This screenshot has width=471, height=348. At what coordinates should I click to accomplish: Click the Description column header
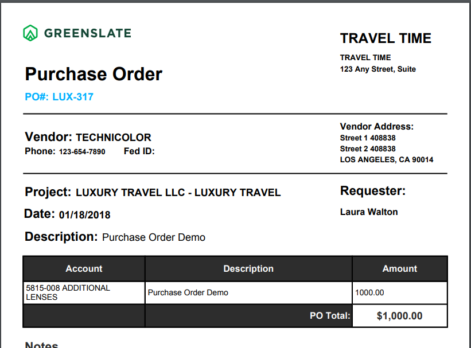(x=248, y=268)
